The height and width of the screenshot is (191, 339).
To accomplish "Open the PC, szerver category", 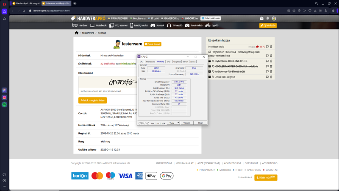I will (x=119, y=25).
